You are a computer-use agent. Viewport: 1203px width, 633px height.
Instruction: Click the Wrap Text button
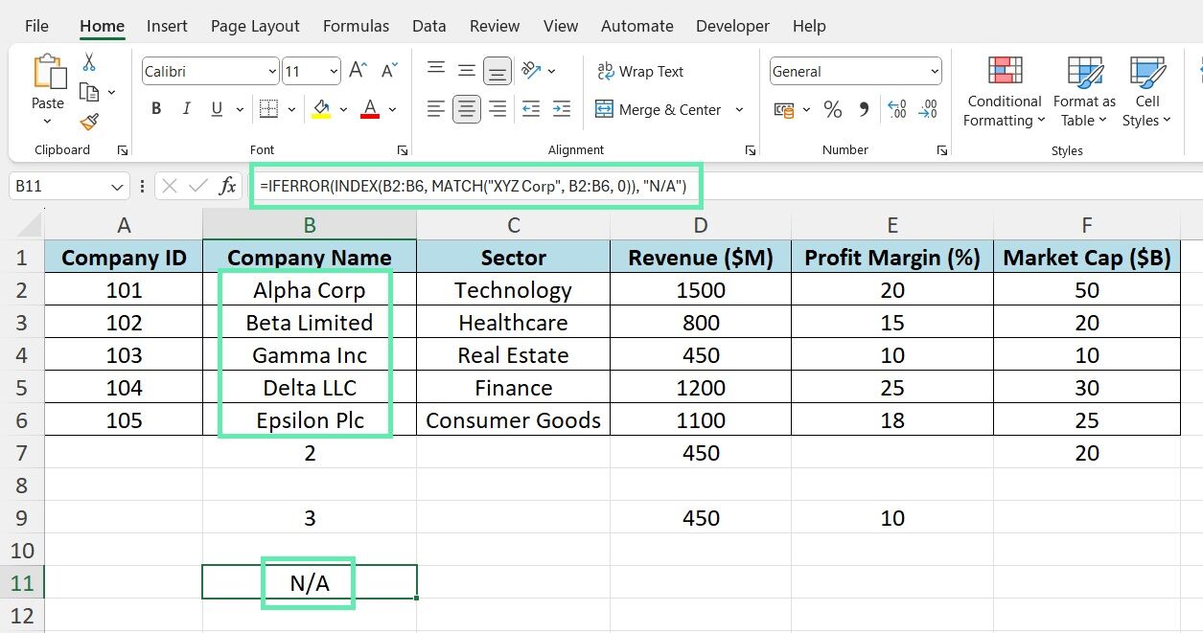(640, 71)
